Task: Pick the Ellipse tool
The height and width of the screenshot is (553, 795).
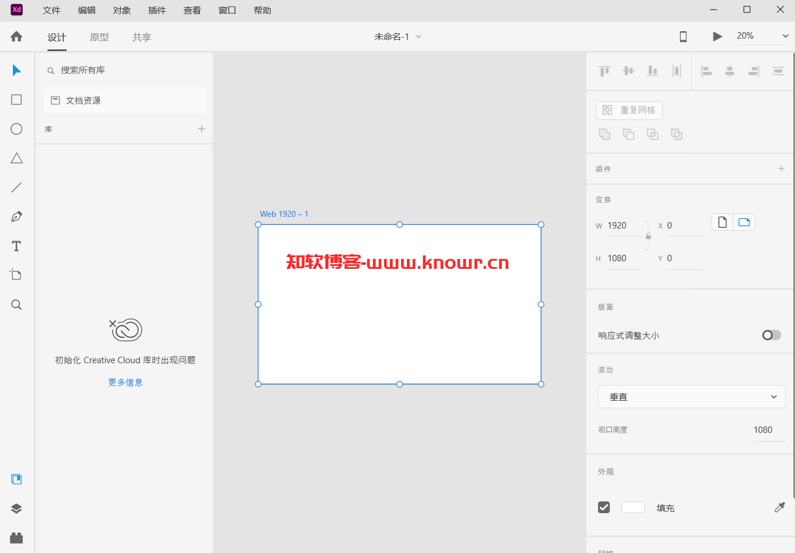Action: click(x=16, y=129)
